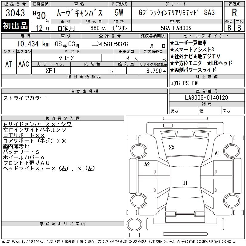Screen dimensions: 246x246
Task: Click registration number 三河 581せ9378
Action: click(x=110, y=44)
